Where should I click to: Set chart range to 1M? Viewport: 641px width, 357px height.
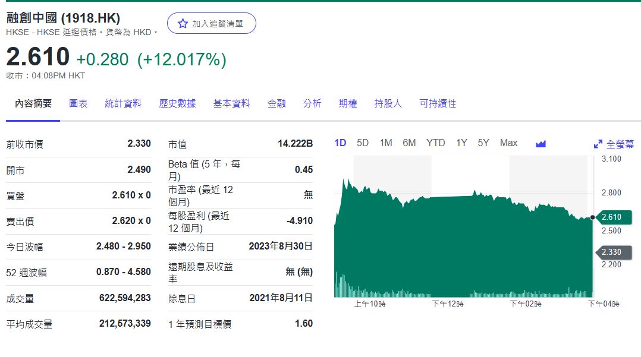[386, 143]
